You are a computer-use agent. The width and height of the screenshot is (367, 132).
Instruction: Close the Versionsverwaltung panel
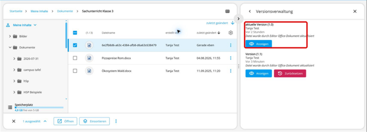355,11
